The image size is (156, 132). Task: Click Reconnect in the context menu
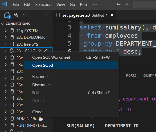click(x=41, y=77)
